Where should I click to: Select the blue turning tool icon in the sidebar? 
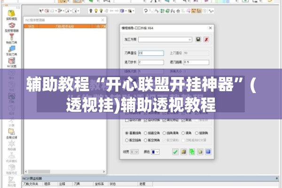tap(12, 49)
